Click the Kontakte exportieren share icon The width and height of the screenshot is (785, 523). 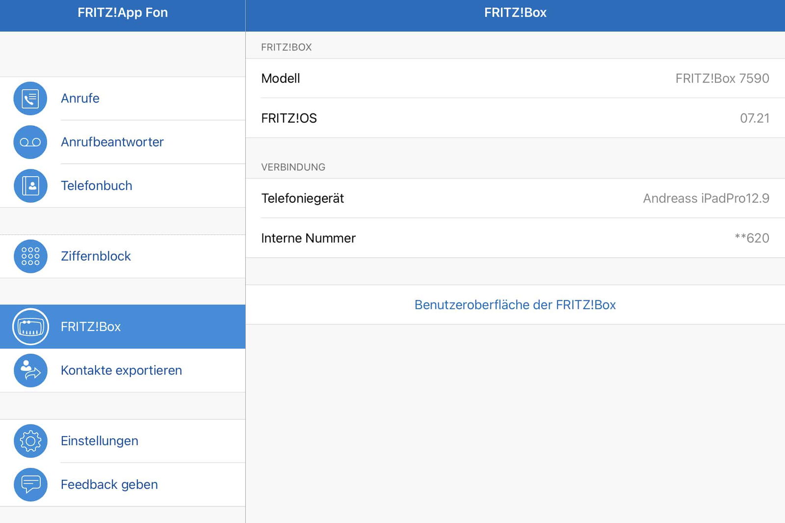30,370
